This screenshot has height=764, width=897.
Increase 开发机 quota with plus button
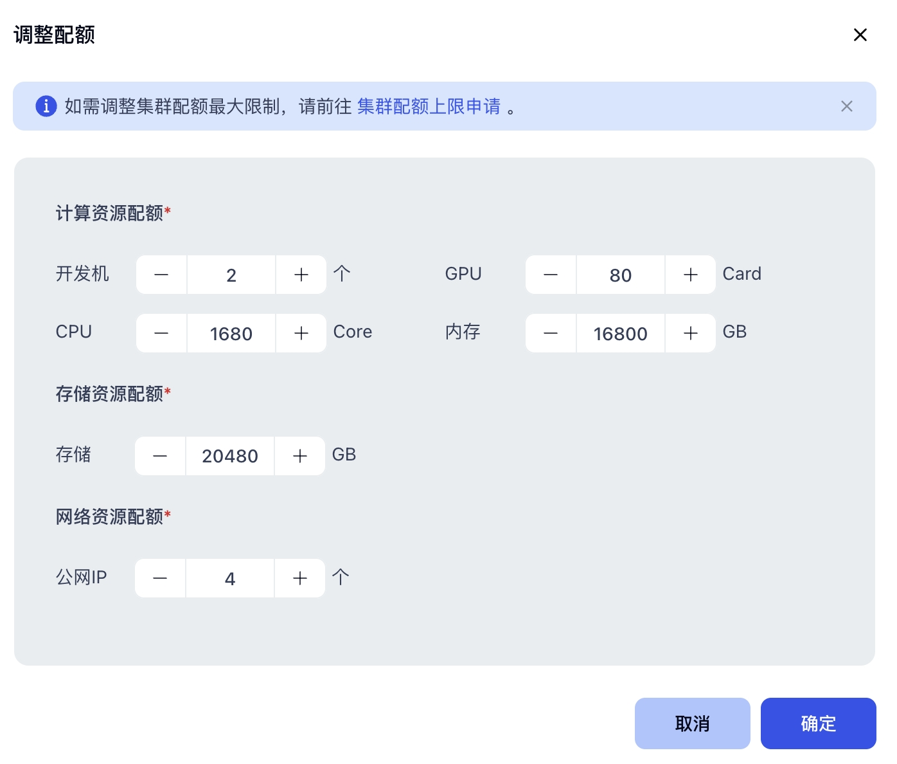pyautogui.click(x=301, y=275)
